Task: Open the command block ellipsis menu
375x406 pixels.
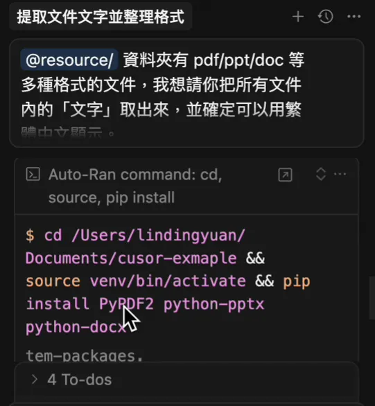Action: point(340,174)
